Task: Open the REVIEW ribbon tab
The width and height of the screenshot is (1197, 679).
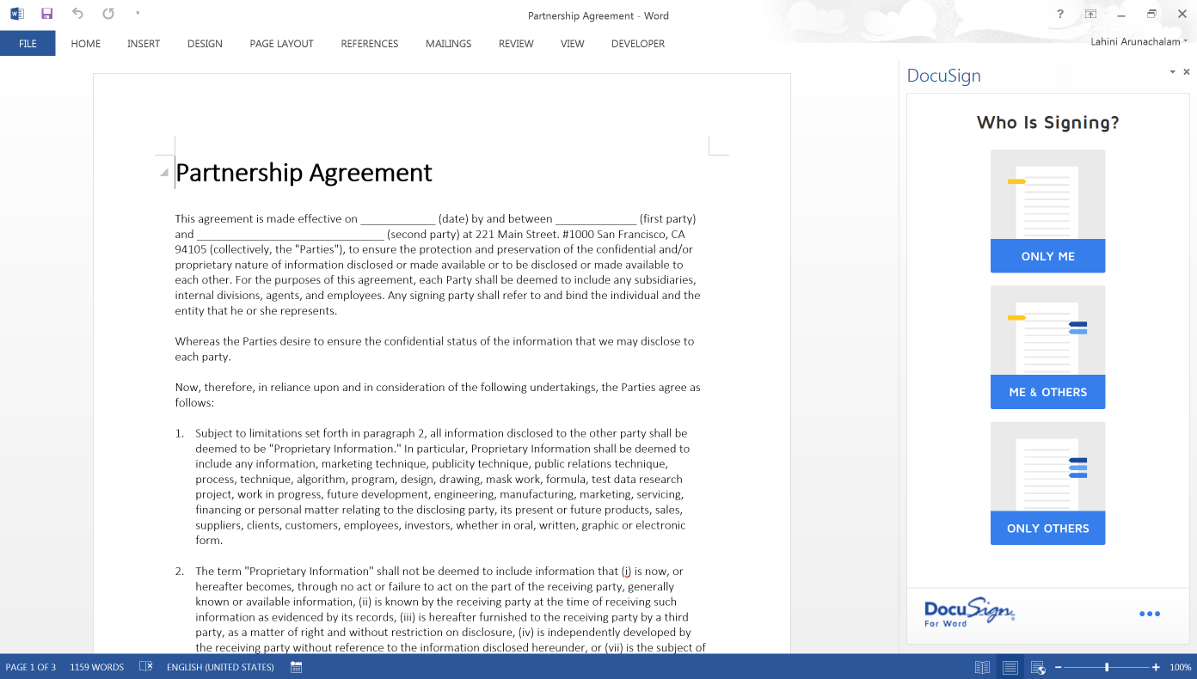Action: (x=516, y=44)
